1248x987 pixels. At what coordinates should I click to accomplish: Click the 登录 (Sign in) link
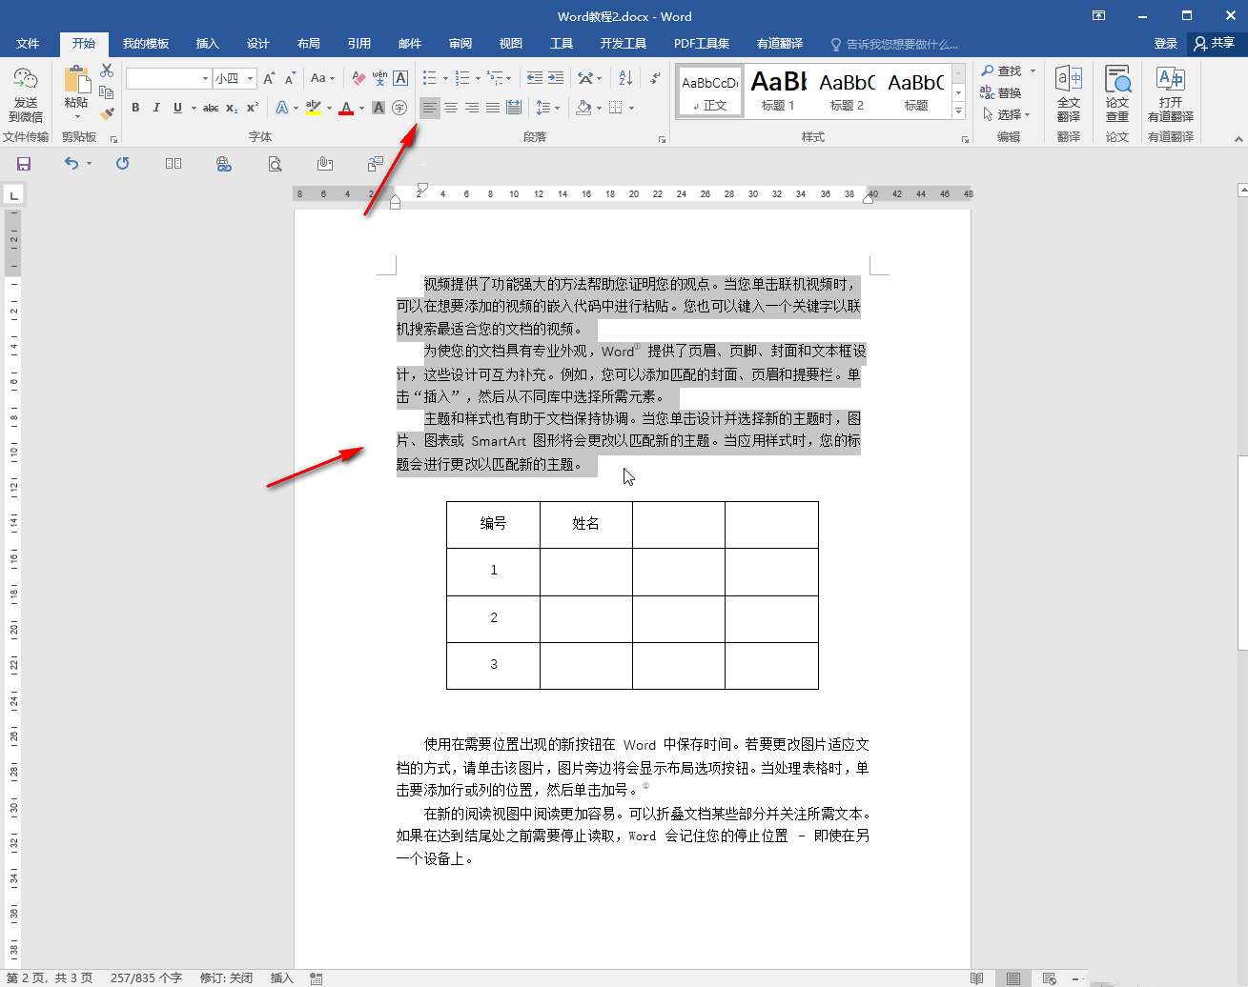point(1165,44)
